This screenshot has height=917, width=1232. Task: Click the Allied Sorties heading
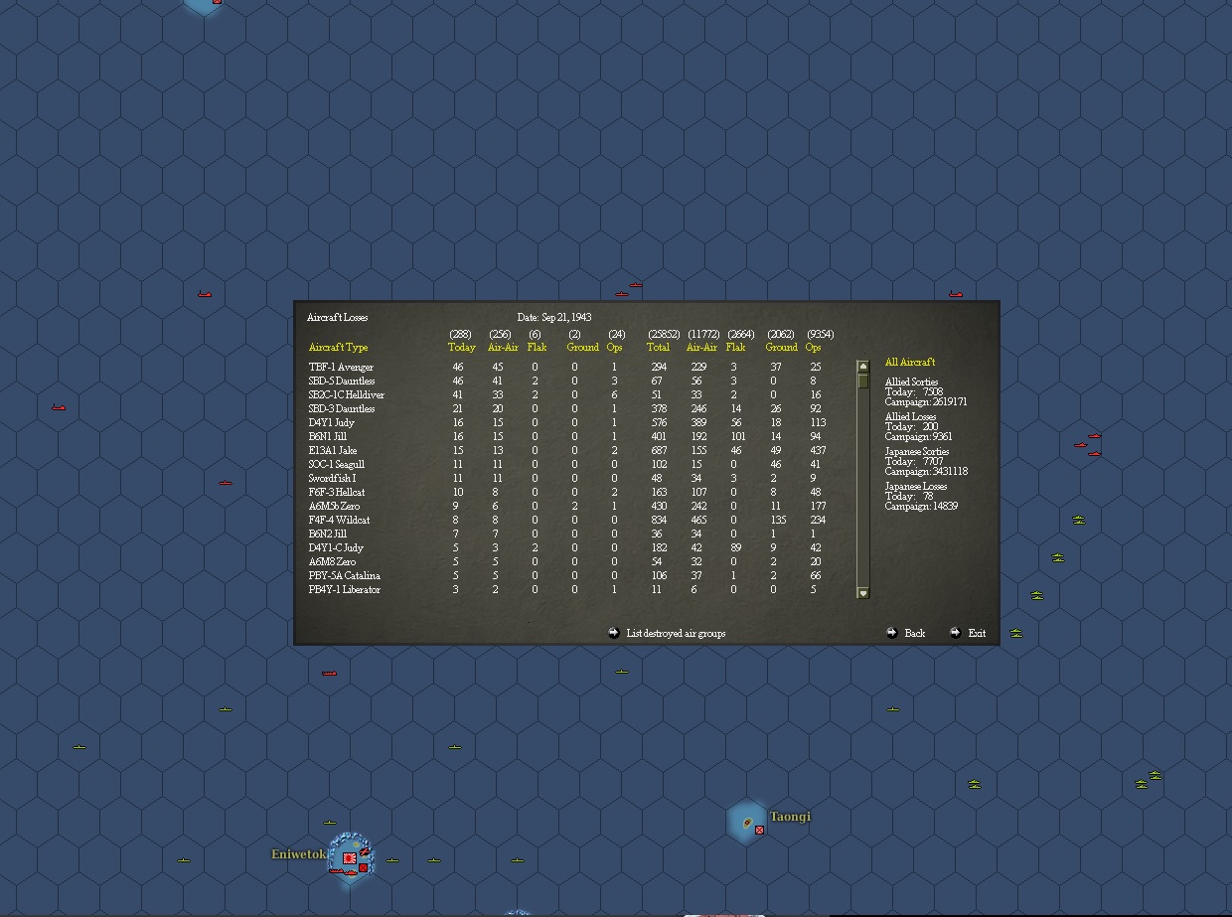[911, 382]
